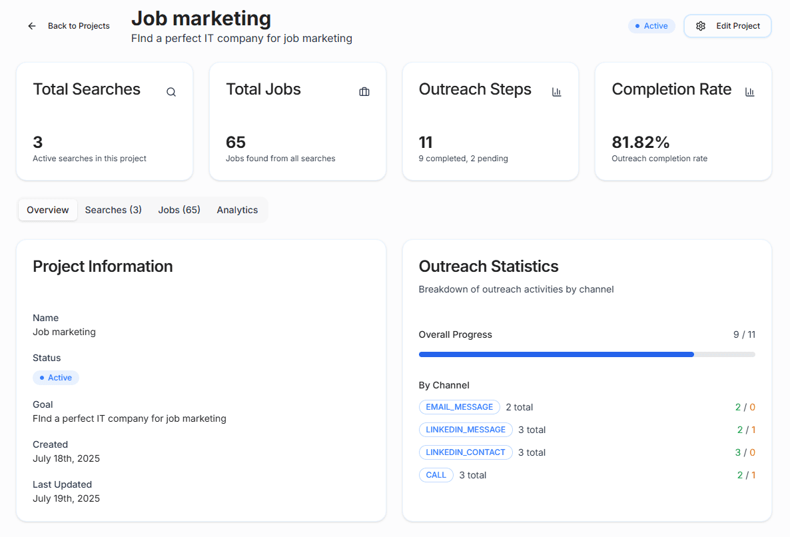Switch to the Analytics tab

[x=237, y=210]
